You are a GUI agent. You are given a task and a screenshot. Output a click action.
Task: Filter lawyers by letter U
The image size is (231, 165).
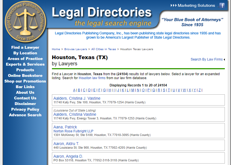coord(174,90)
